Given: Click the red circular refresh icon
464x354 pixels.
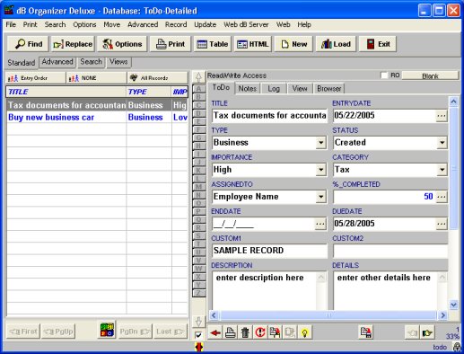Looking at the screenshot, I should click(260, 332).
